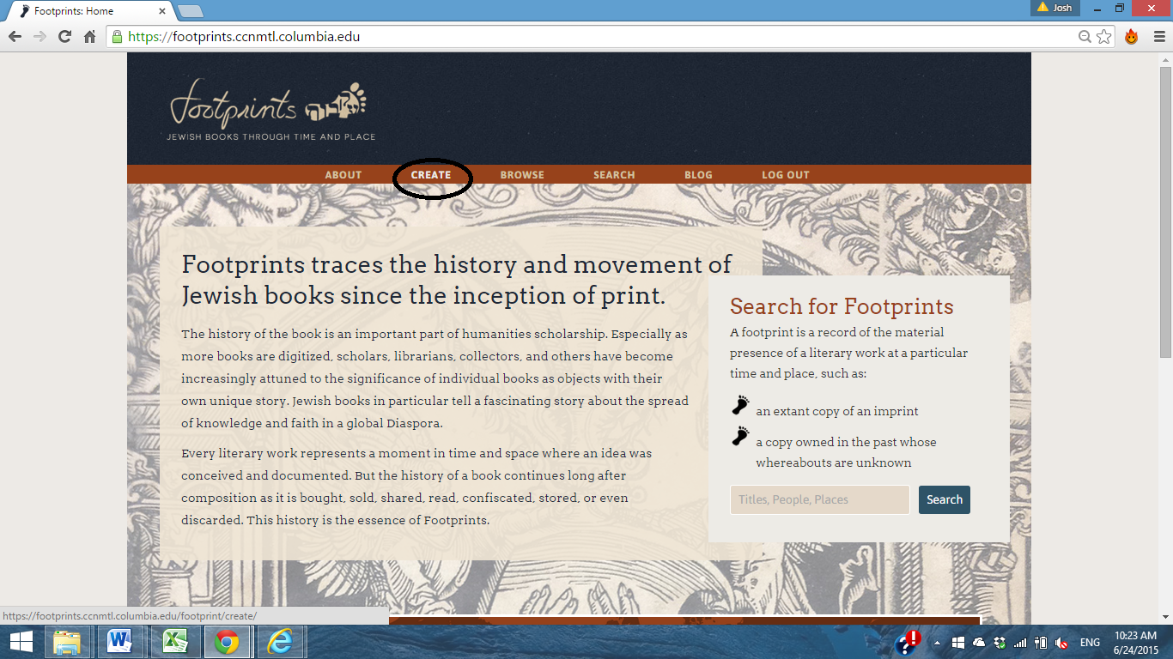Click the Windows logo tray icon
Image resolution: width=1173 pixels, height=659 pixels.
click(x=957, y=643)
